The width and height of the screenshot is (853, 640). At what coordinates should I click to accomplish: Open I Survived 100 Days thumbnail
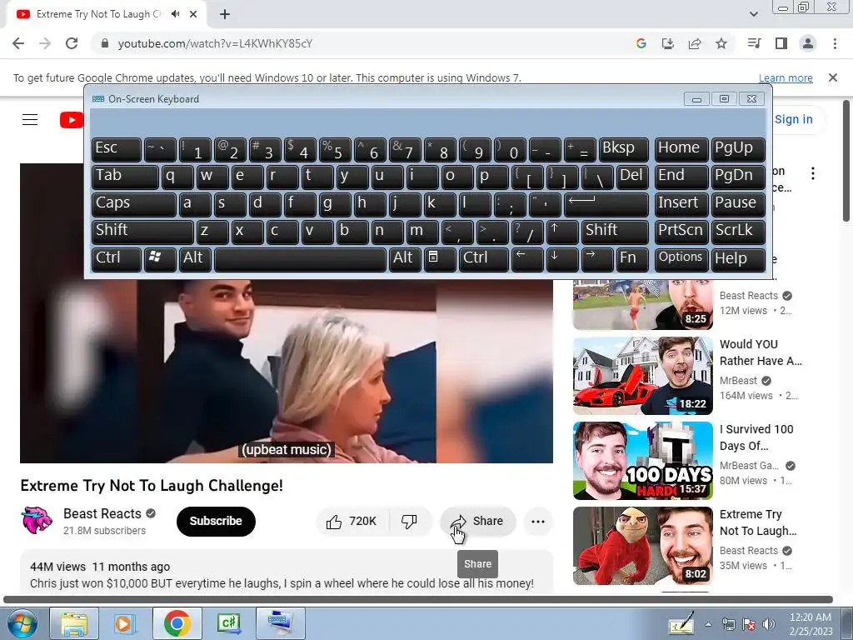click(x=643, y=460)
